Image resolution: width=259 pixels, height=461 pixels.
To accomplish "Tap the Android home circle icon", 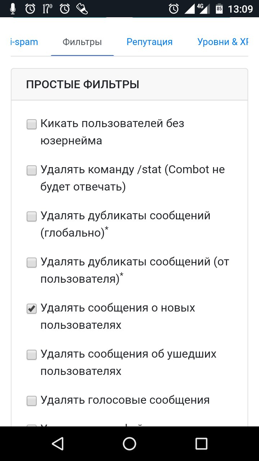I will [x=129, y=444].
